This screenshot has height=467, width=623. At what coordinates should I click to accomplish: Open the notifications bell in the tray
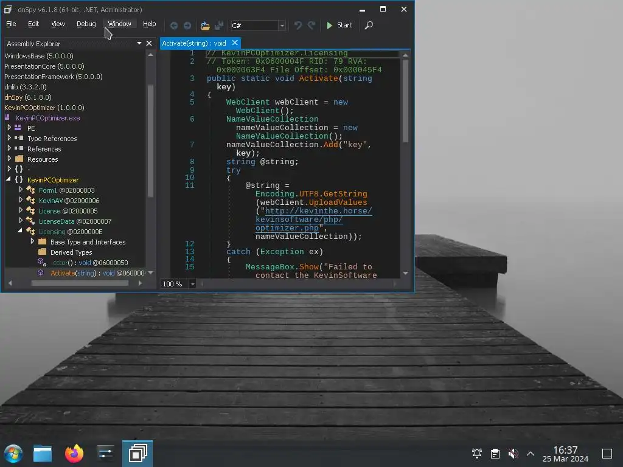477,454
